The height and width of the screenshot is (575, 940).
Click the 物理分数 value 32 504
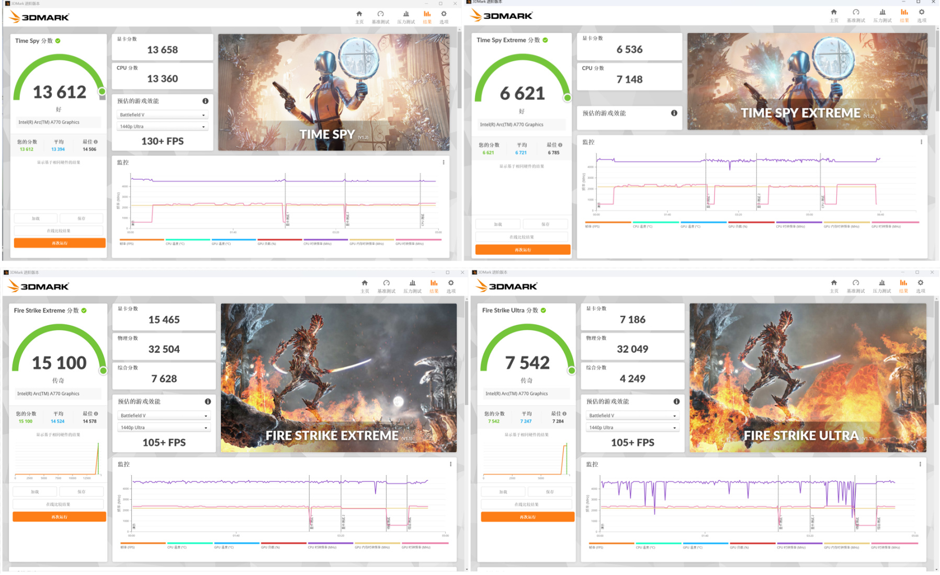pyautogui.click(x=164, y=349)
